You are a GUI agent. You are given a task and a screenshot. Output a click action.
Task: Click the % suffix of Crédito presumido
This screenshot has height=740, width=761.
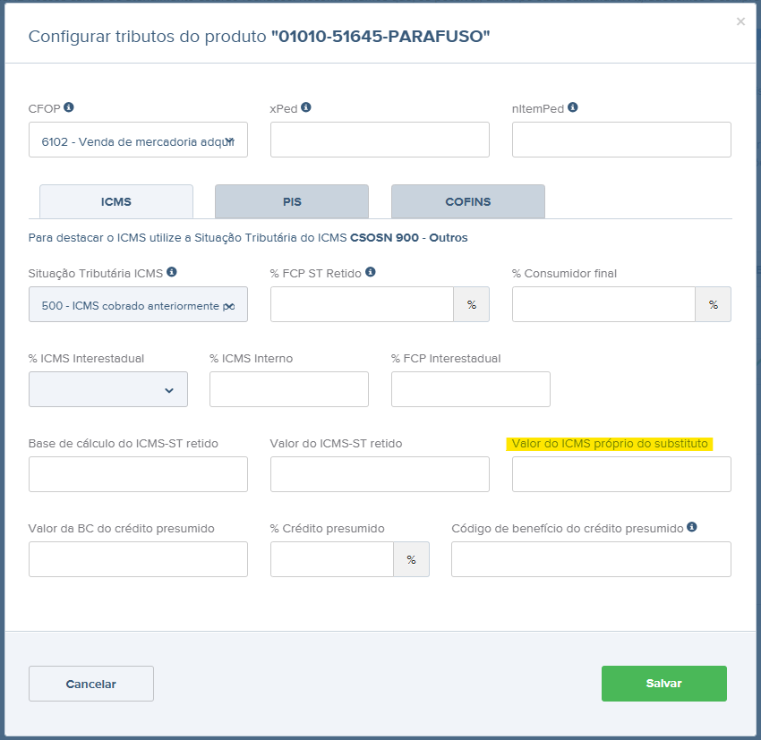coord(412,559)
